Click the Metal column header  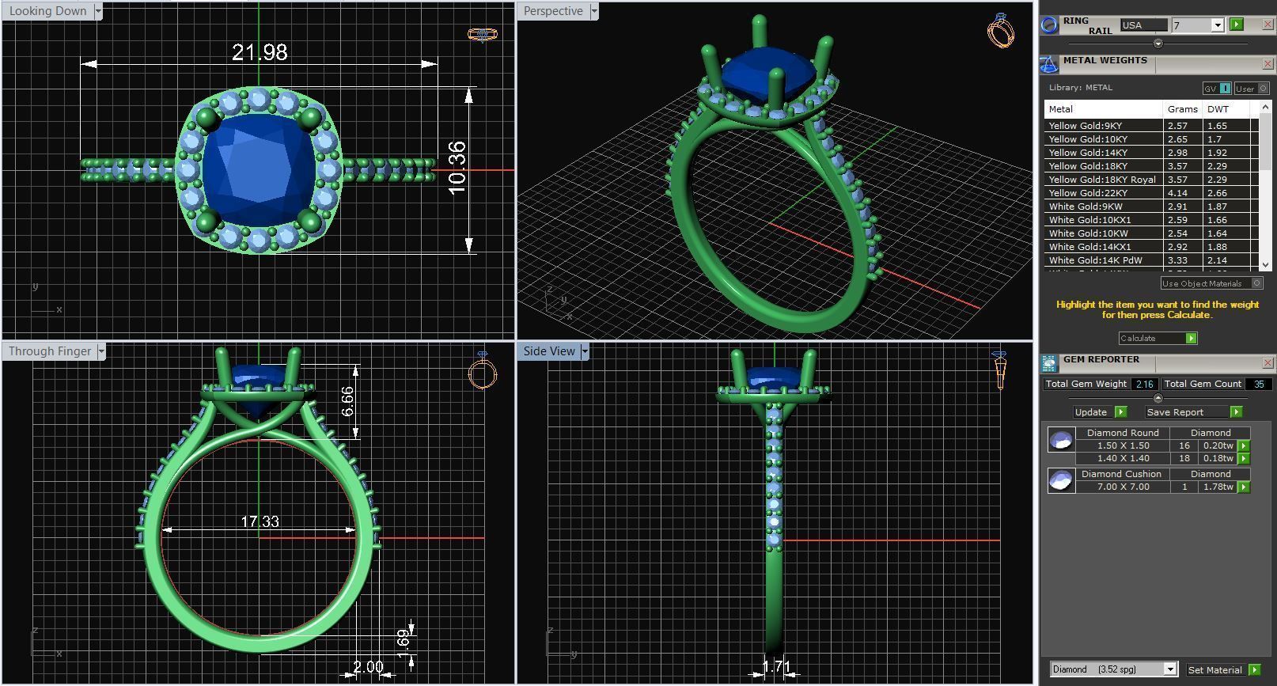coord(1104,109)
